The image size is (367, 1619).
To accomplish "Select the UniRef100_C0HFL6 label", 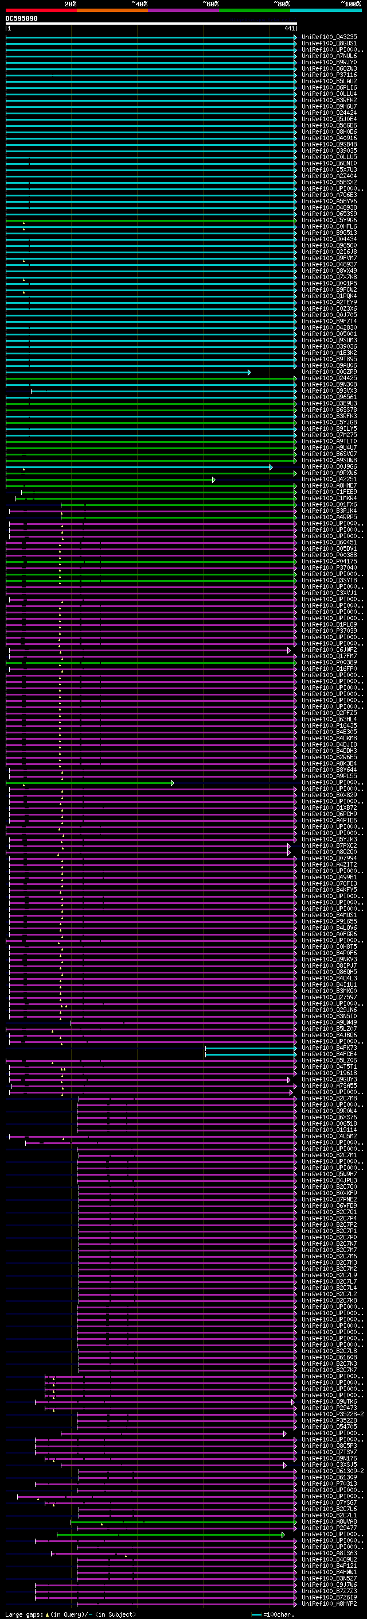I will [329, 226].
